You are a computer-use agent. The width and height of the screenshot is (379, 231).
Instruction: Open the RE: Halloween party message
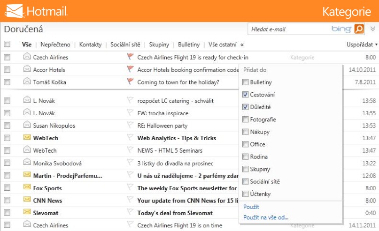click(162, 126)
